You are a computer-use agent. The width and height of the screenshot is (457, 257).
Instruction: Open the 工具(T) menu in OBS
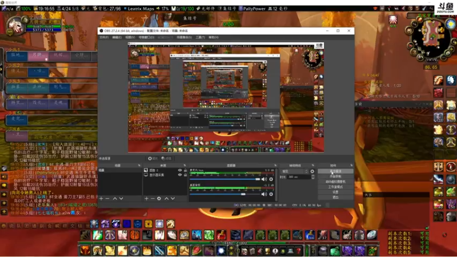tap(201, 37)
